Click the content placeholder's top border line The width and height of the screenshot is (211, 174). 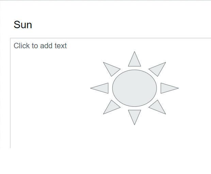[x=111, y=38]
